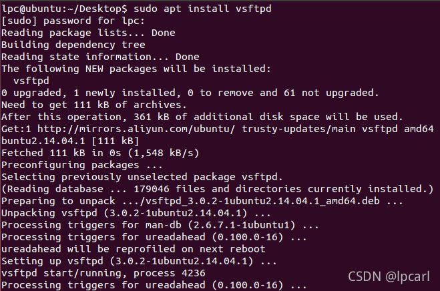The image size is (440, 291).
Task: Click the "CSDN @lpcarl" watermark text
Action: click(x=391, y=275)
